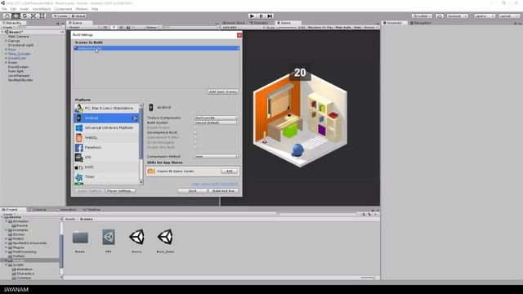
Task: Open the Assets menu
Action: tap(25, 9)
